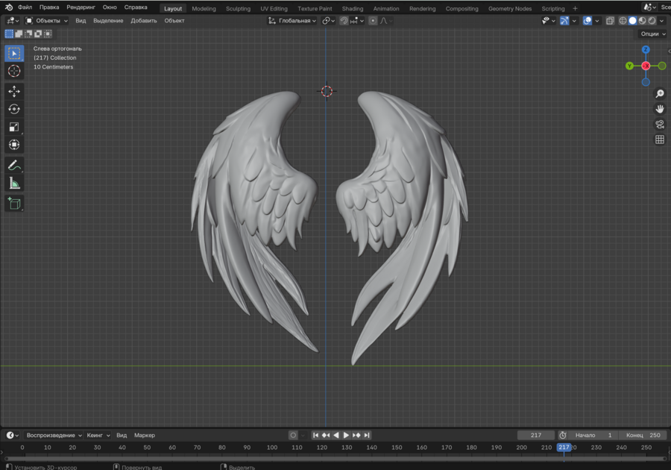This screenshot has width=671, height=470.
Task: Toggle the snapping magnet
Action: [344, 21]
